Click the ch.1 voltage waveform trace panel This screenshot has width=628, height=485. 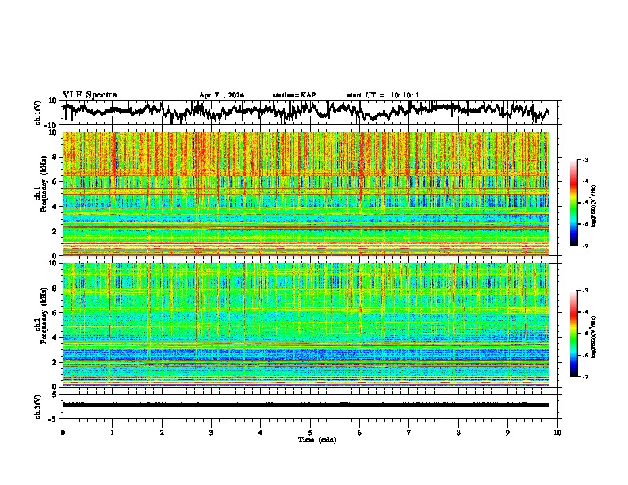click(309, 113)
